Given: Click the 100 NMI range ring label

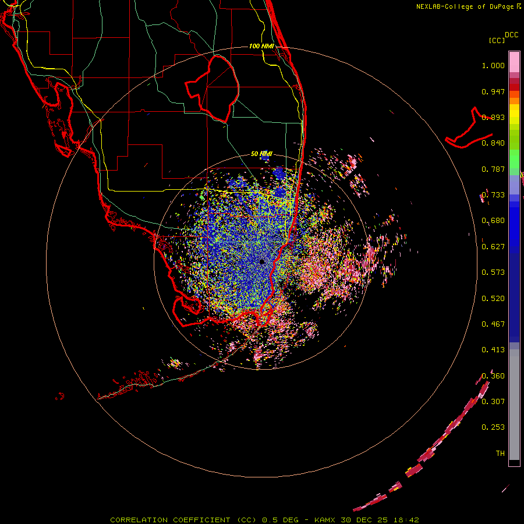Looking at the screenshot, I should coord(261,46).
